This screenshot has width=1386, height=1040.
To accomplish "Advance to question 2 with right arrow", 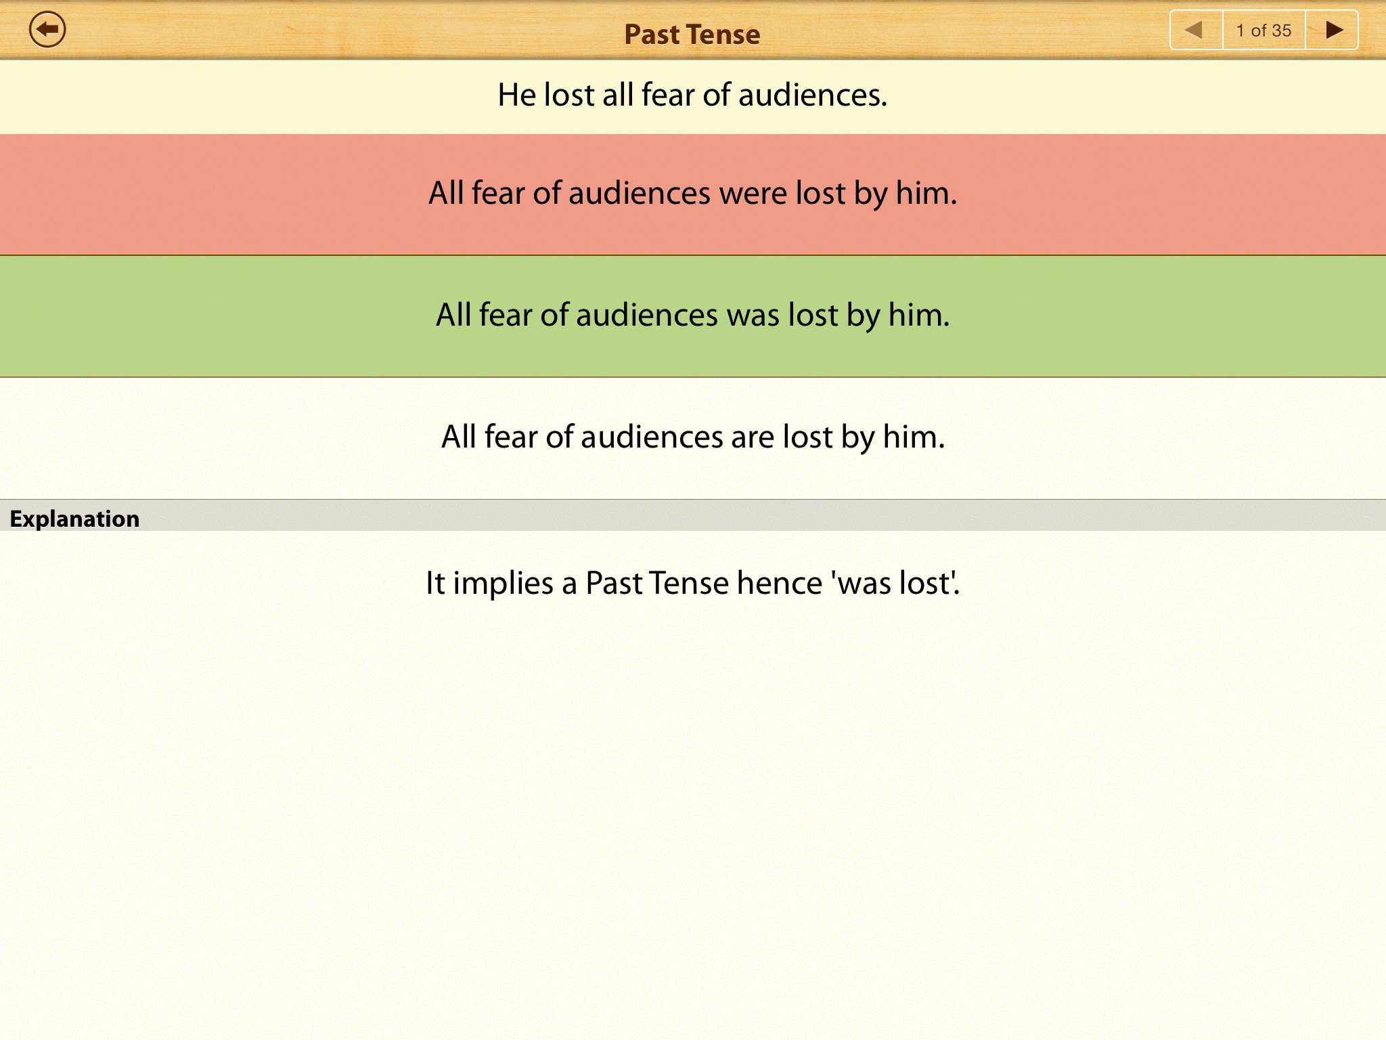I will tap(1333, 30).
